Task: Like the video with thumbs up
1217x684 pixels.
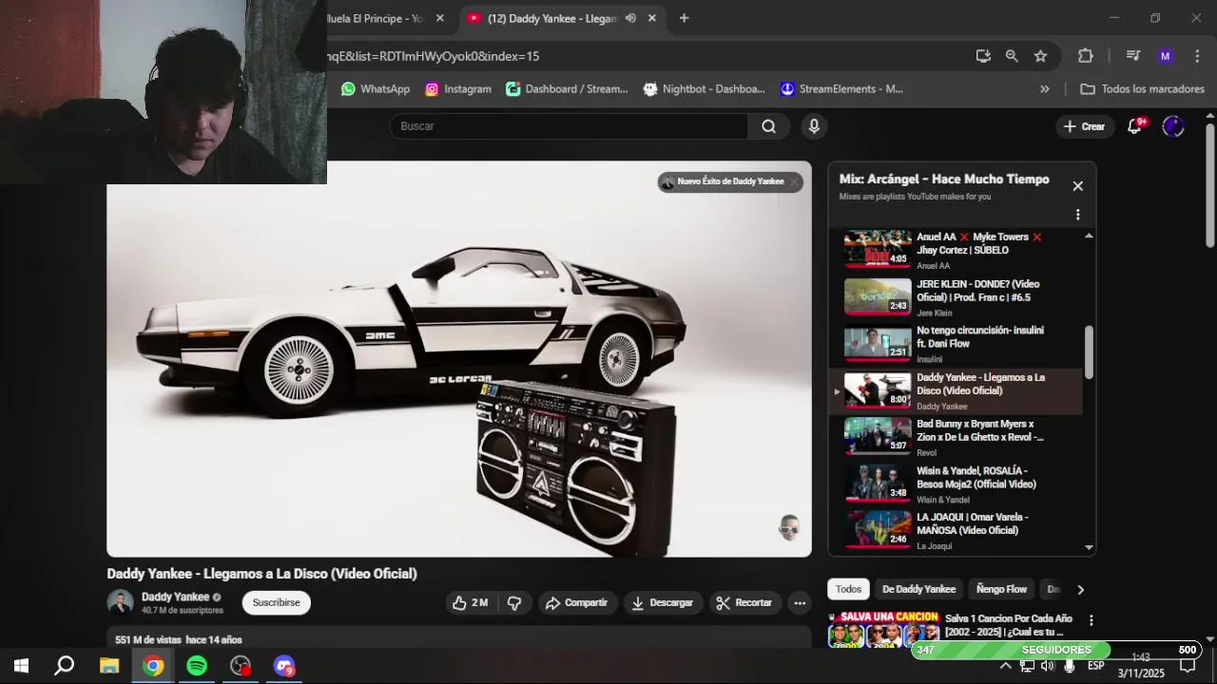Action: (471, 602)
